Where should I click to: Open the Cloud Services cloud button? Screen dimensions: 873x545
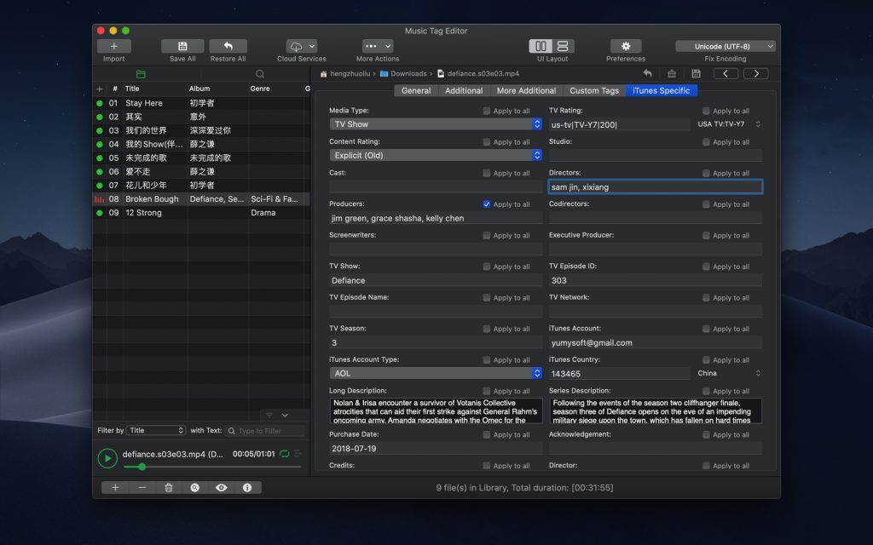pyautogui.click(x=296, y=46)
